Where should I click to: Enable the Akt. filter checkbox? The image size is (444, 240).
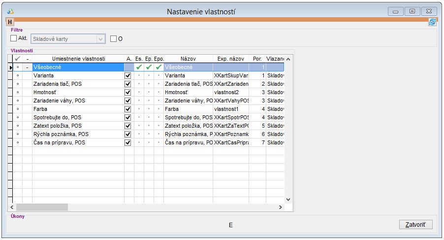(x=14, y=38)
